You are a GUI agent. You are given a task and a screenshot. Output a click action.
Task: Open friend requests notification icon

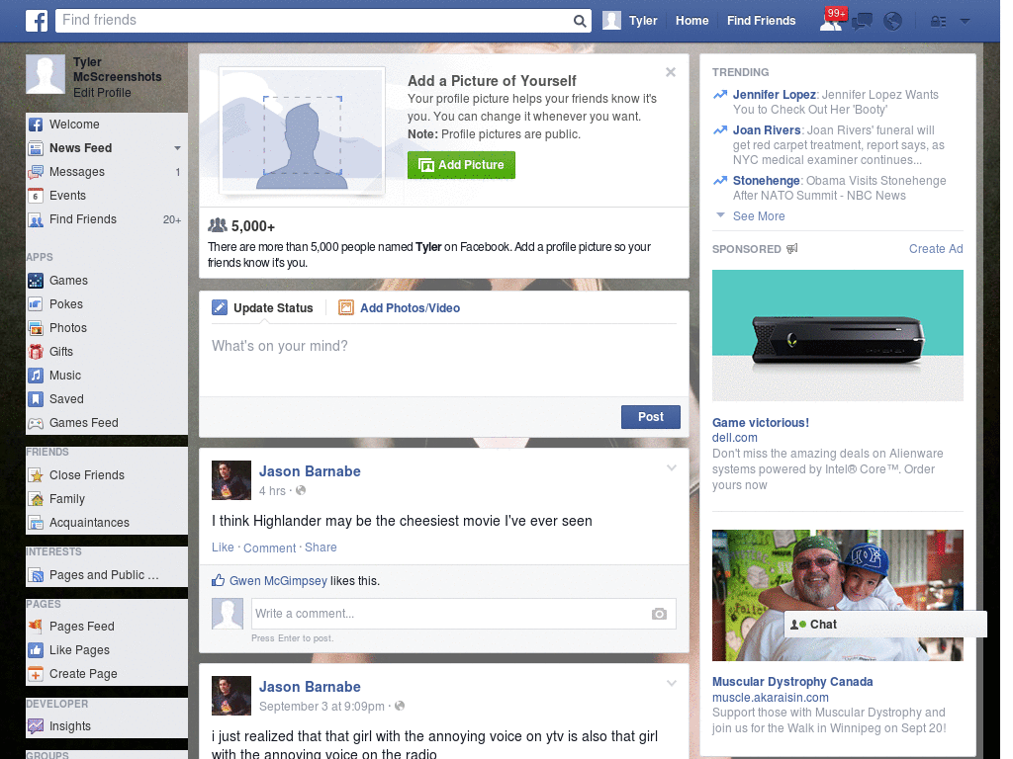point(831,21)
